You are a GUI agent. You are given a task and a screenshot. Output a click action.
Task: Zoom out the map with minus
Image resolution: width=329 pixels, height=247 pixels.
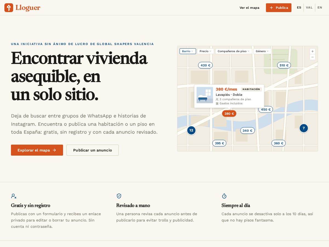point(313,57)
